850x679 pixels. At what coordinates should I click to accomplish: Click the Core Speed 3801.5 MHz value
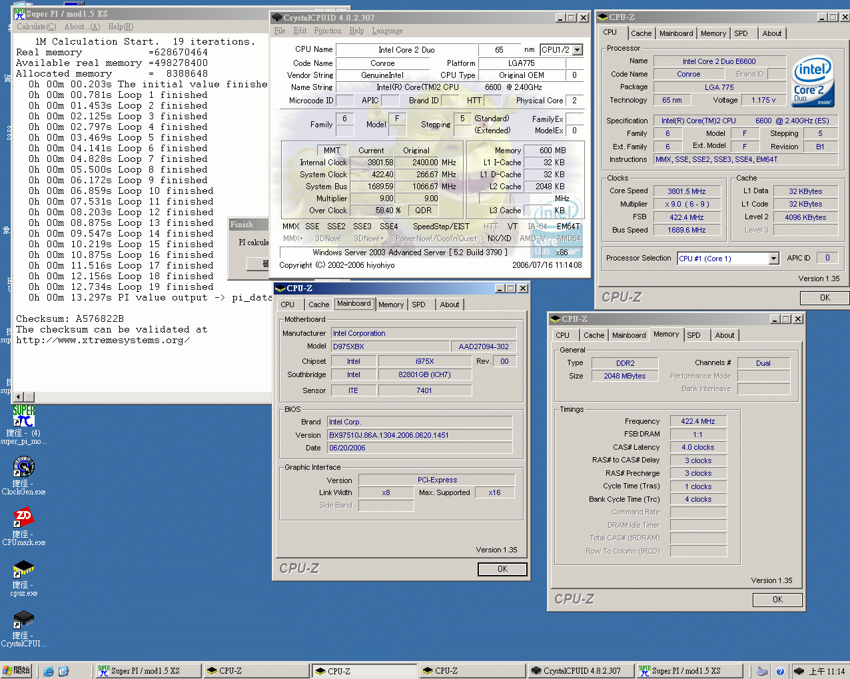(686, 191)
